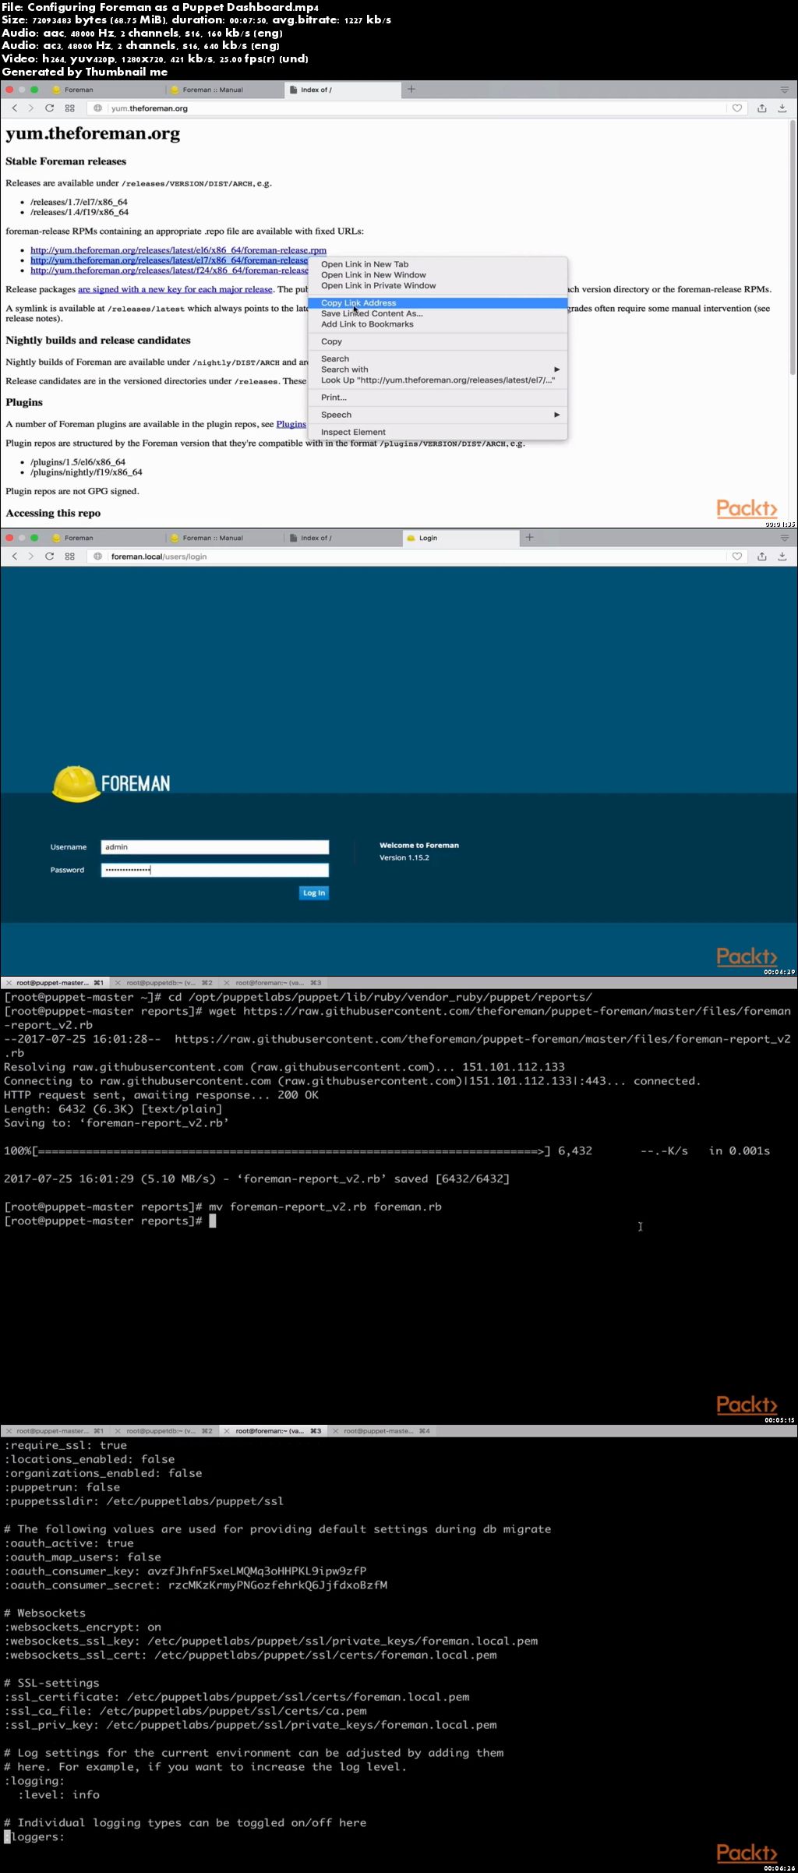798x1873 pixels.
Task: Click the globe site-info icon beside foreman.local
Action: pos(97,557)
